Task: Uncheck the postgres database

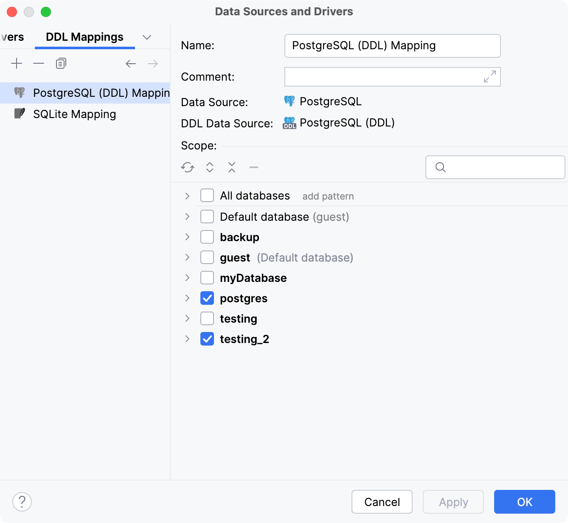Action: click(x=207, y=298)
